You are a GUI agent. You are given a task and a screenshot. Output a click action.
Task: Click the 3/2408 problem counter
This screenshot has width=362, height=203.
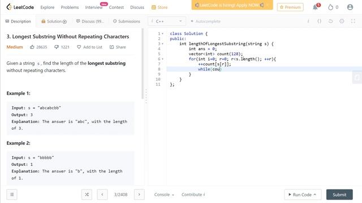120,195
